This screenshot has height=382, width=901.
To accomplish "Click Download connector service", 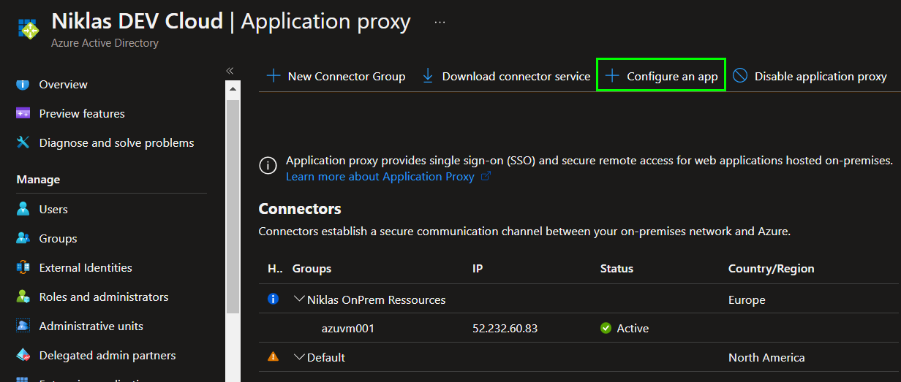I will click(x=506, y=76).
